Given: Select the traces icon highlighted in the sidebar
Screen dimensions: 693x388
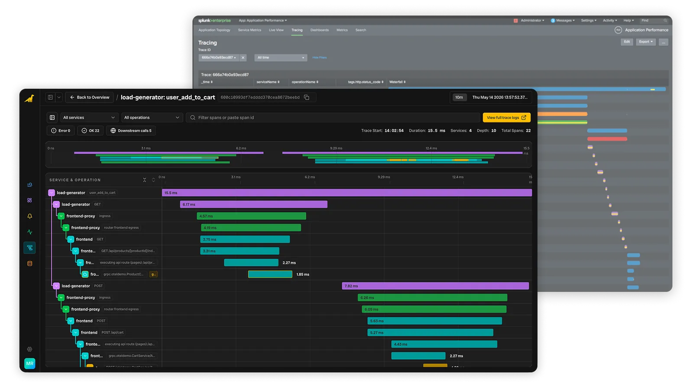Looking at the screenshot, I should 29,248.
